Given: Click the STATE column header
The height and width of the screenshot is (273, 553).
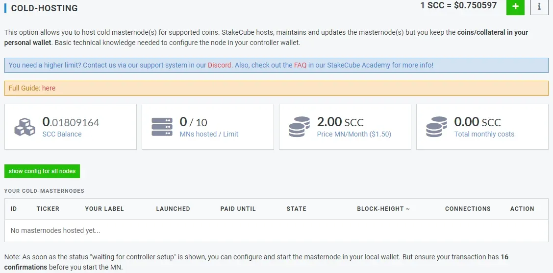Looking at the screenshot, I should (296, 209).
